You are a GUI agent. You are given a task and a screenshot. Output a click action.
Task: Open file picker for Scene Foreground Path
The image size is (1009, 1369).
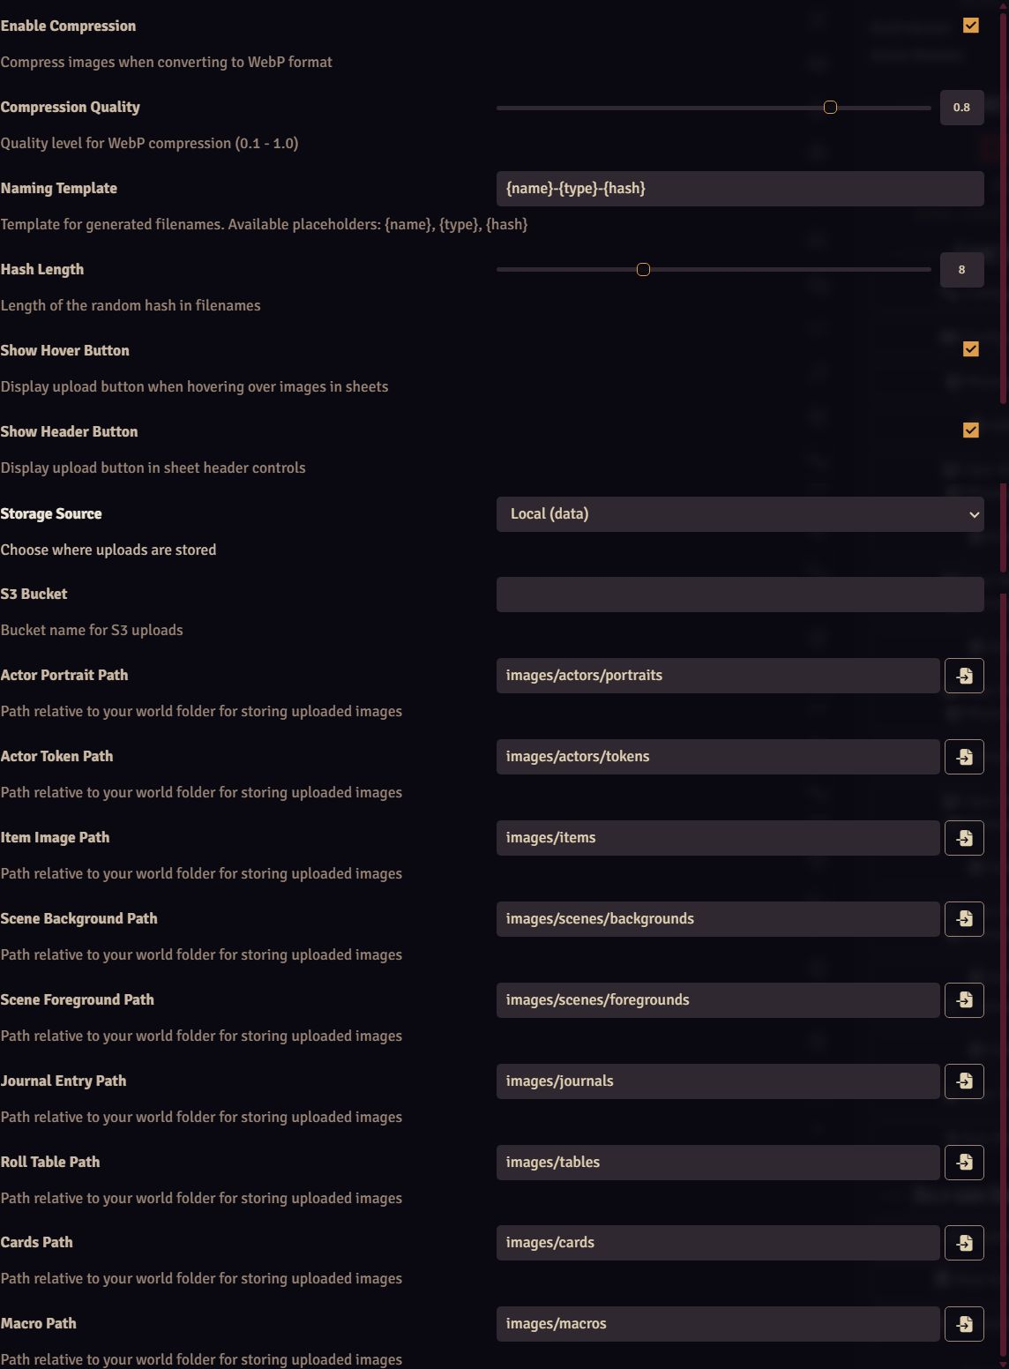[964, 1000]
